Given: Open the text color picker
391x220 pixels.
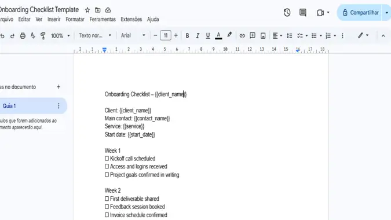Looking at the screenshot, I should click(218, 36).
